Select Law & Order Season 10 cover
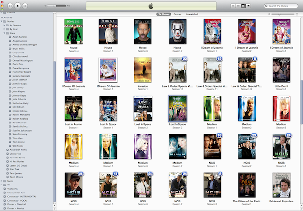 pos(178,70)
